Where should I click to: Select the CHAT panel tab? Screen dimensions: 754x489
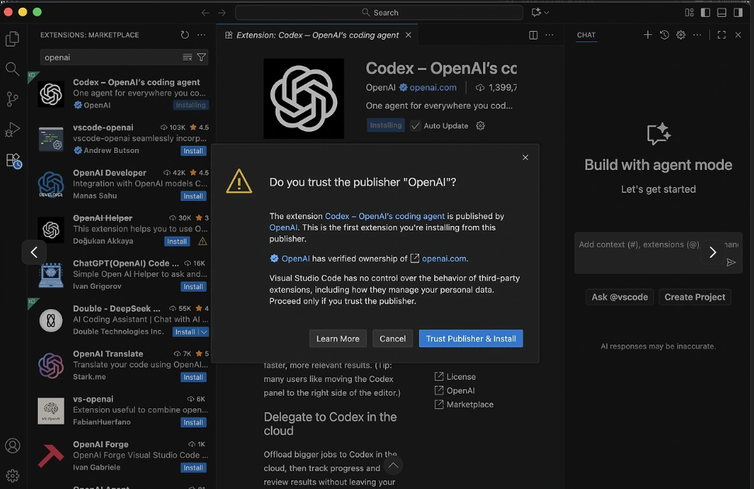(x=586, y=35)
